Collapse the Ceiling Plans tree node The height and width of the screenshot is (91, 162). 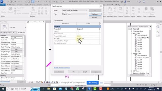(x=131, y=53)
